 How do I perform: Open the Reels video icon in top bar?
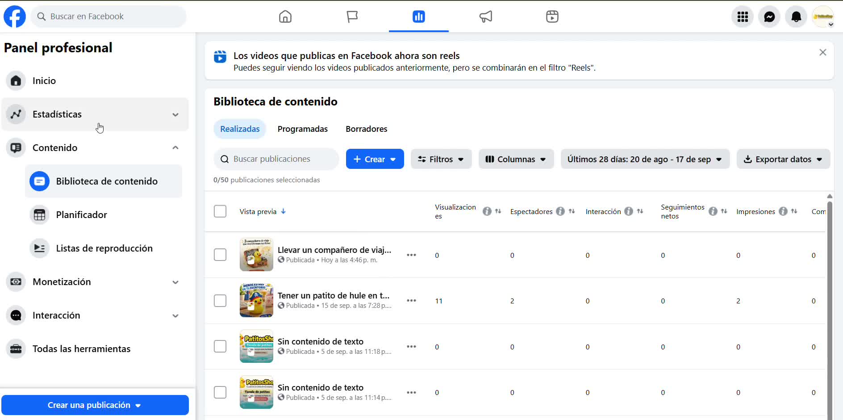pyautogui.click(x=552, y=17)
